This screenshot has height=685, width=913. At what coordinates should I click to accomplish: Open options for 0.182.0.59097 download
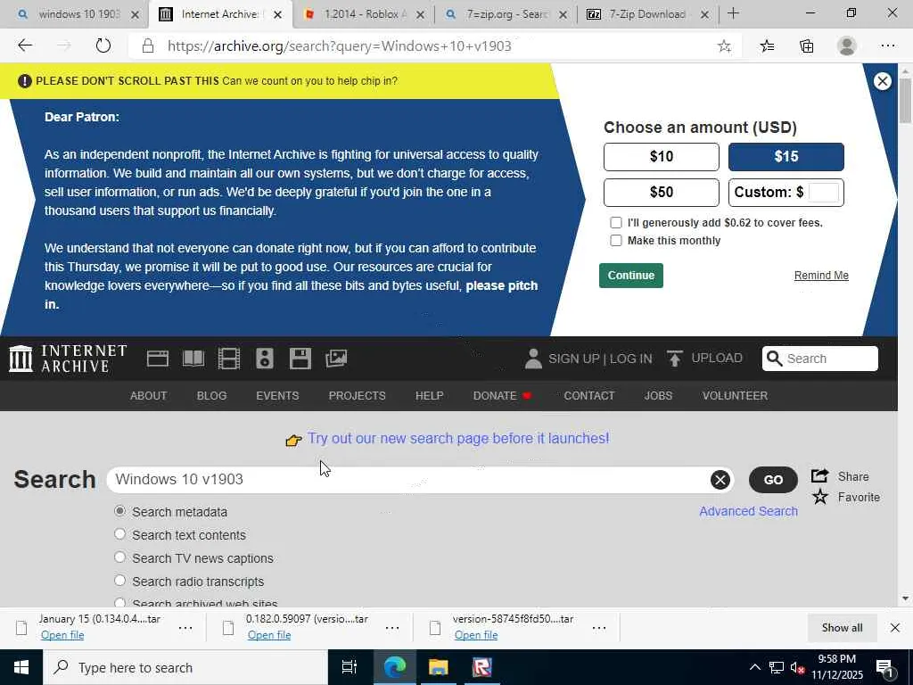pyautogui.click(x=392, y=628)
